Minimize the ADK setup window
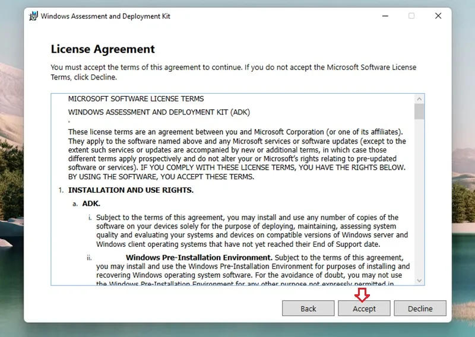The image size is (475, 337). [385, 16]
